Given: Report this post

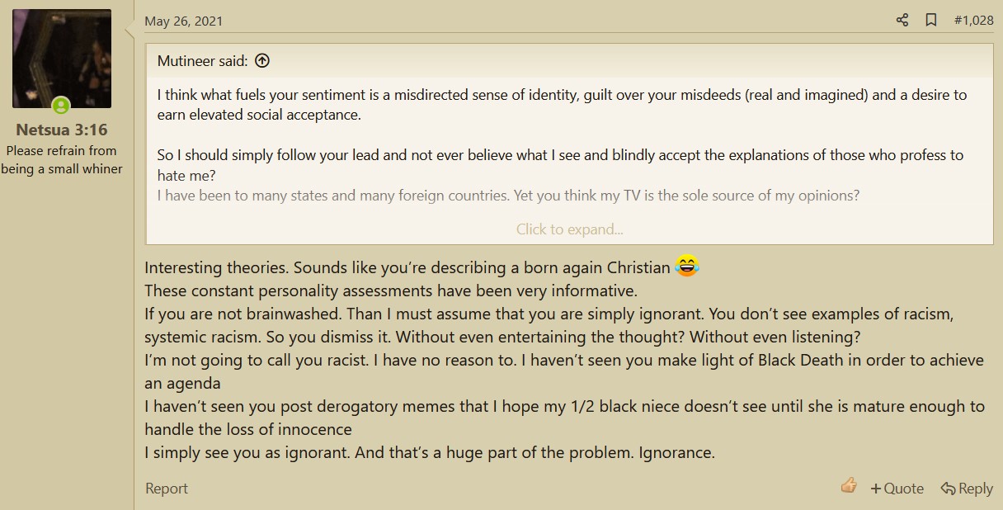Looking at the screenshot, I should click(x=167, y=489).
